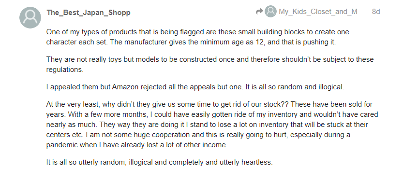Click final line 'It is all so utterly random'
Image resolution: width=403 pixels, height=182 pixels.
[159, 162]
